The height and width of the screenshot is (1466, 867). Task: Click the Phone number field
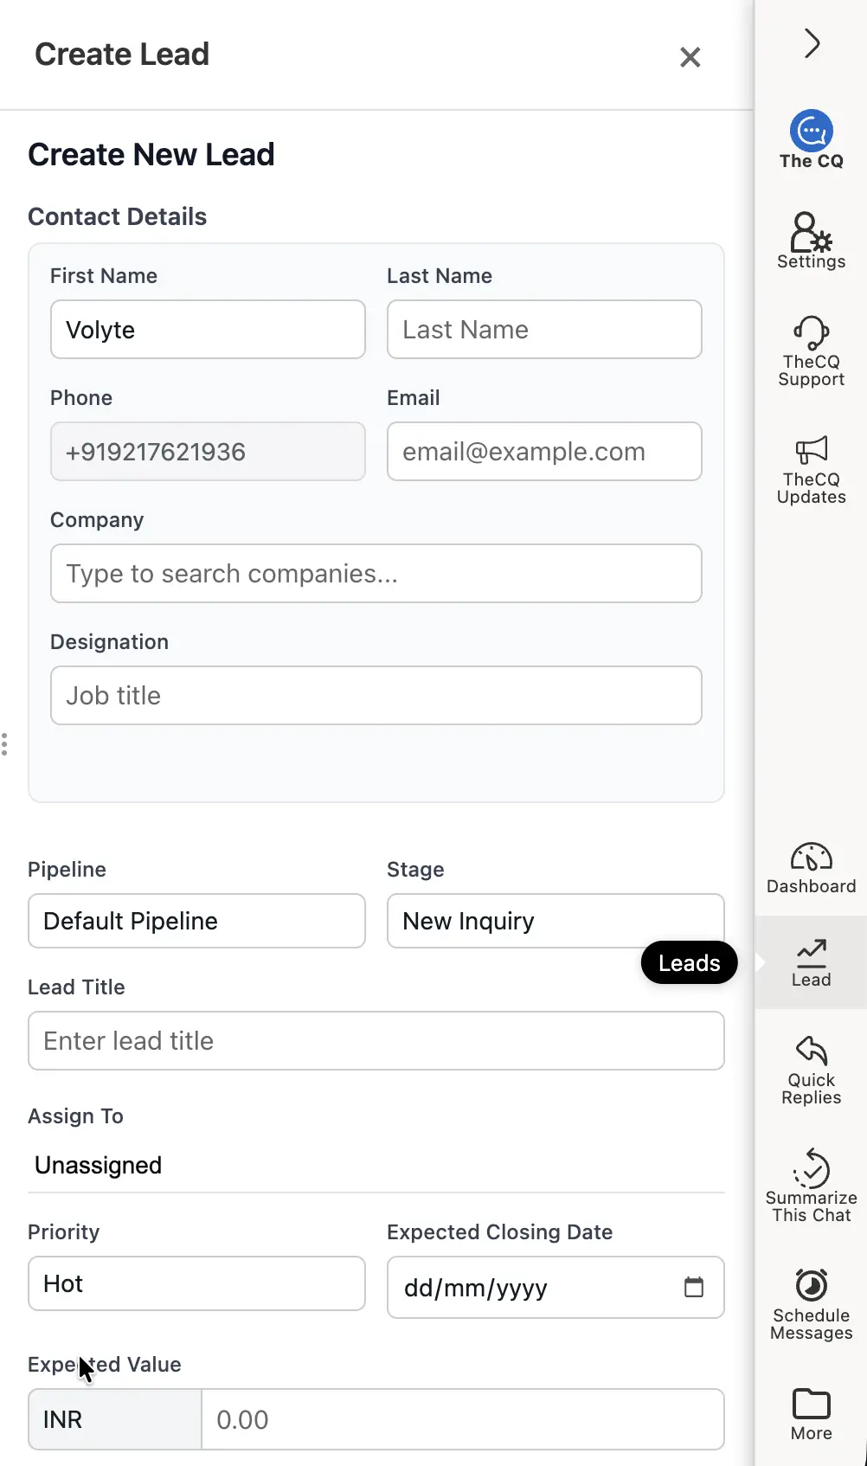click(208, 452)
